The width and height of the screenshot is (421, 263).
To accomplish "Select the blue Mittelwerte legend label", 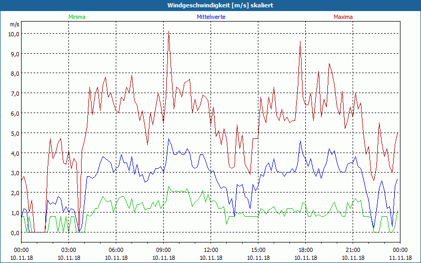I will [210, 17].
